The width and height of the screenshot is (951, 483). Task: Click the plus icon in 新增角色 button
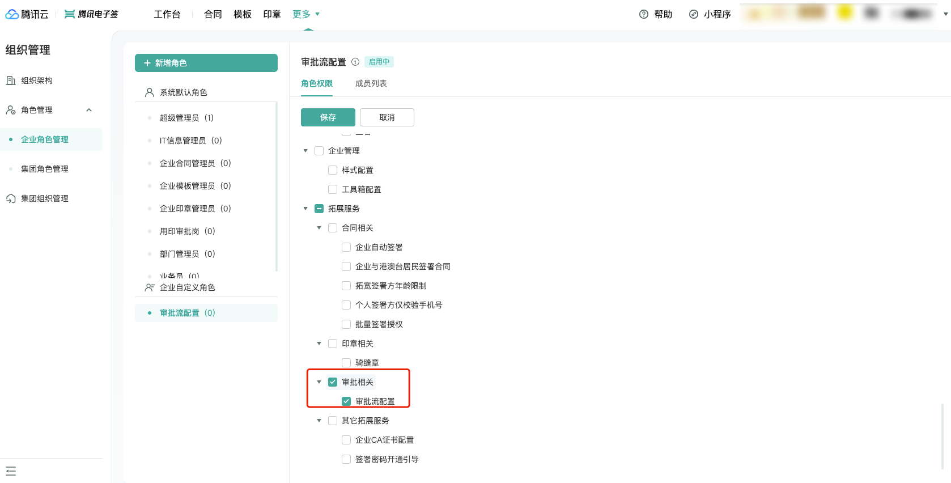[147, 63]
